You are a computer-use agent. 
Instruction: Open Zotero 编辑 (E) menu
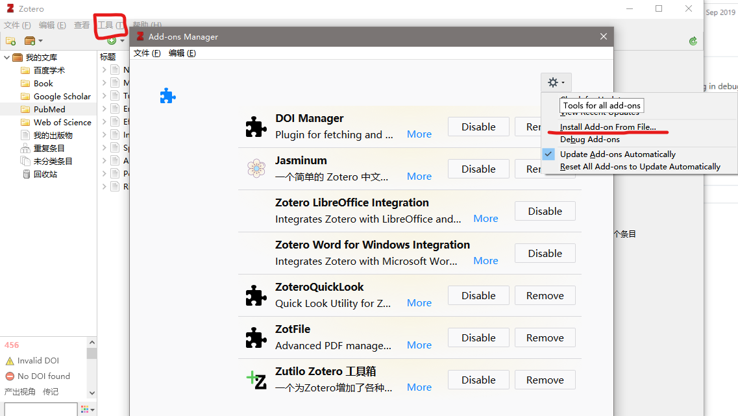pos(52,25)
